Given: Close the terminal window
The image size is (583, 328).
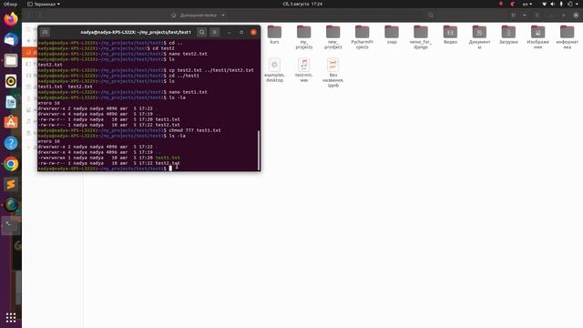Looking at the screenshot, I should (x=253, y=33).
